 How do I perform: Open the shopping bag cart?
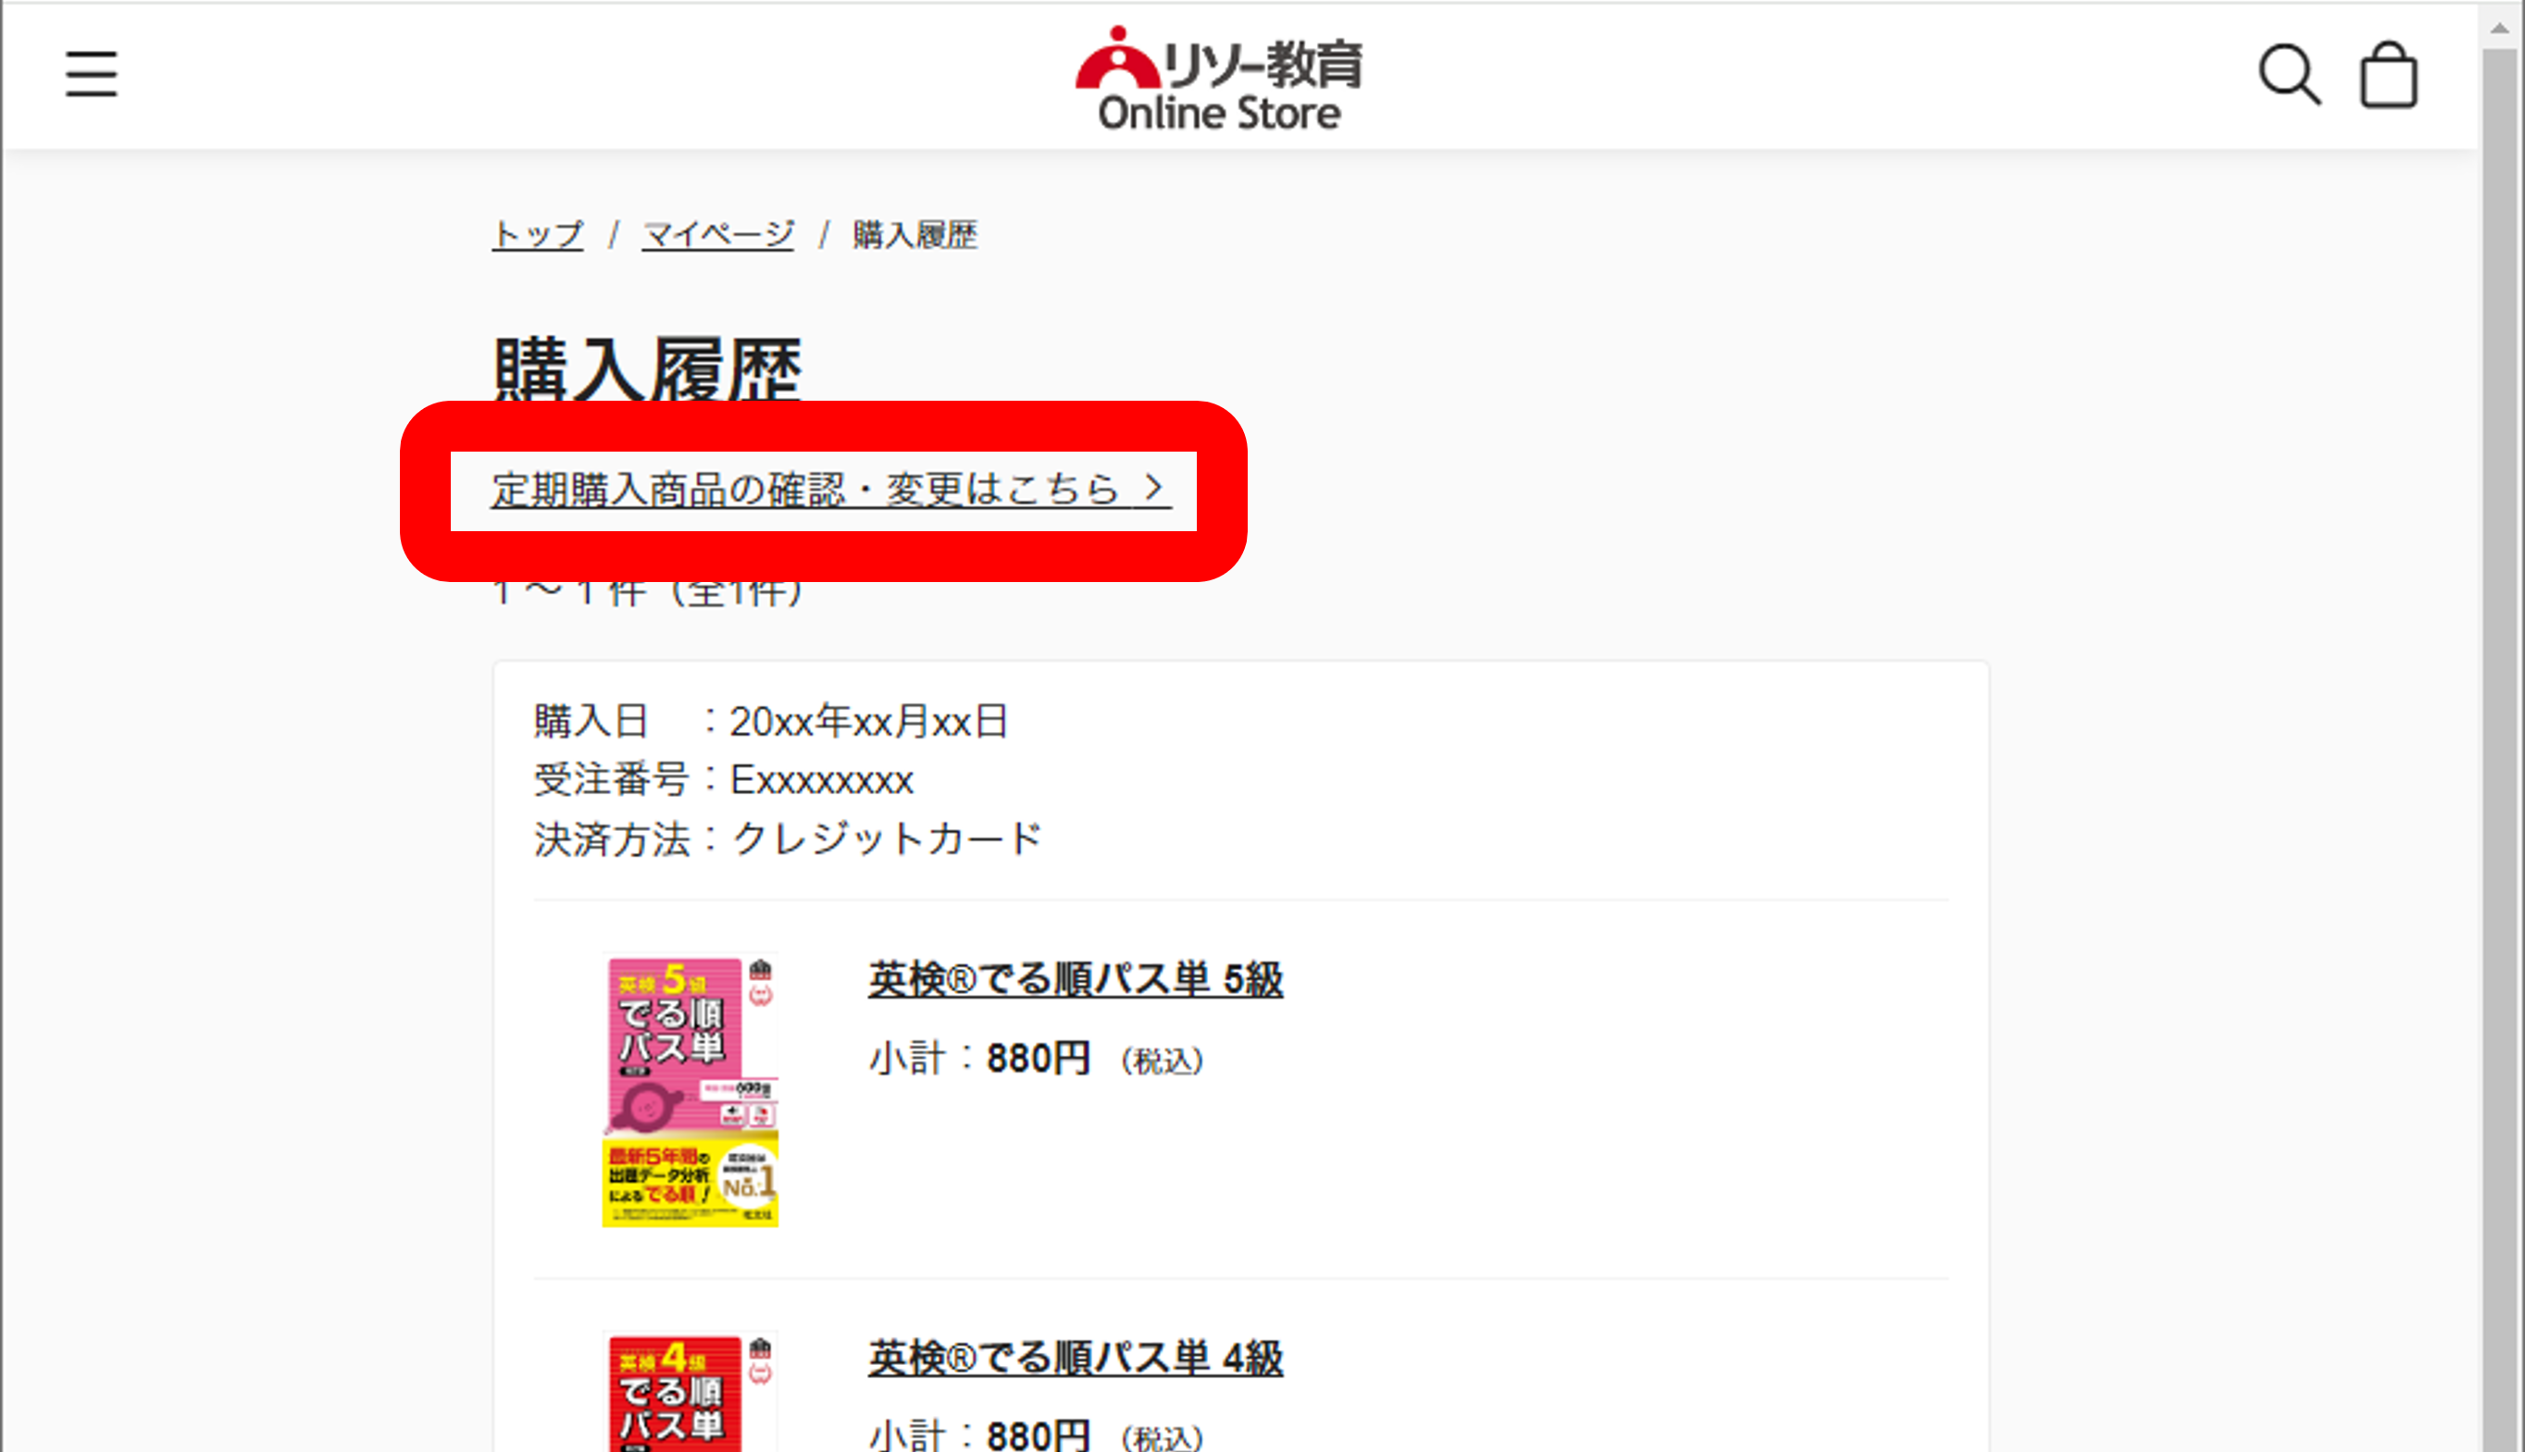(2388, 75)
